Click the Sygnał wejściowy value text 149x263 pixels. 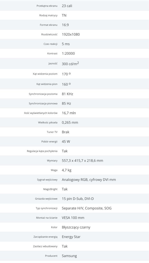[x=89, y=180]
